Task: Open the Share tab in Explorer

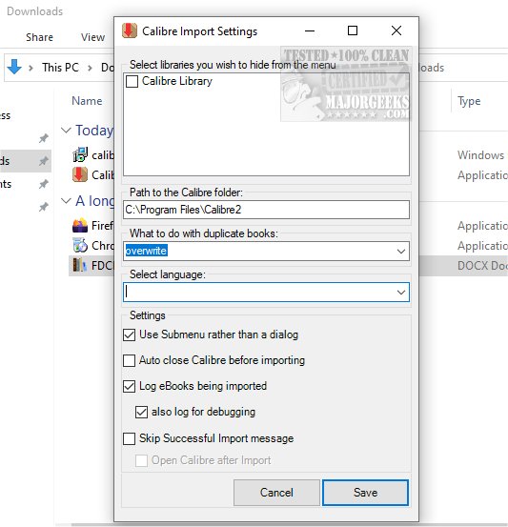Action: [39, 37]
